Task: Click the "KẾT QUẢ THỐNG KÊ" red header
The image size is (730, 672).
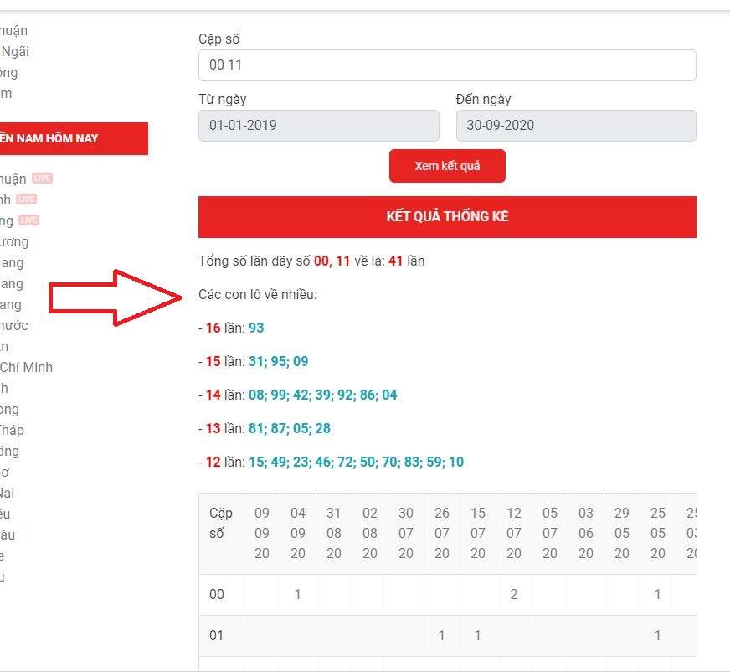Action: click(447, 217)
